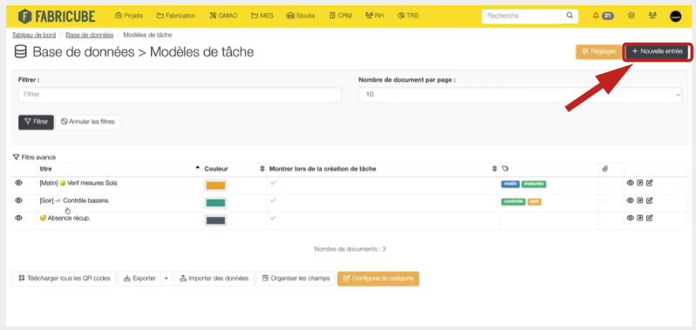The image size is (696, 330).
Task: Click the tag column header icon
Action: [x=505, y=169]
